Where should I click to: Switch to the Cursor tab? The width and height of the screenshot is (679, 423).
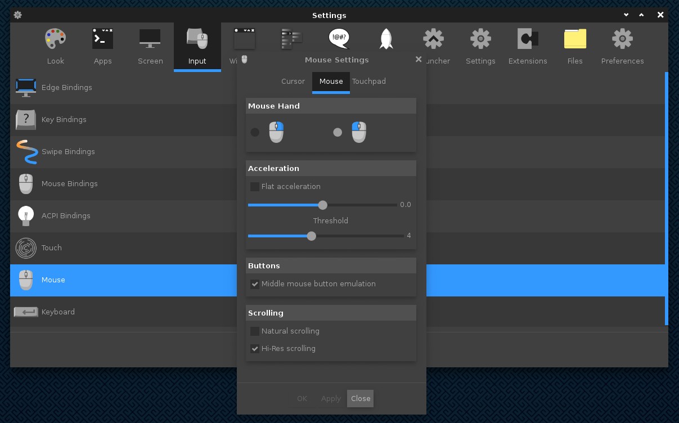[x=293, y=82]
